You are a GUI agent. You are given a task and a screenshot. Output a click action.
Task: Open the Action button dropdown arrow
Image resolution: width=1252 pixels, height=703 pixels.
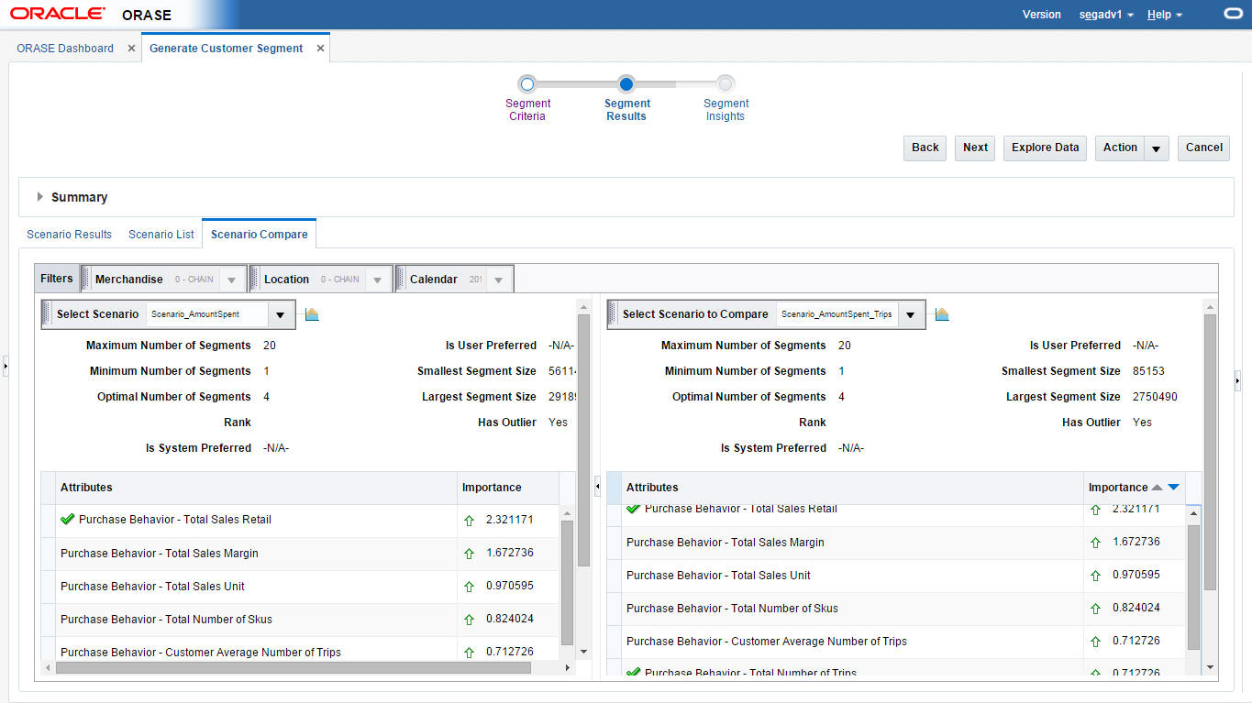click(x=1157, y=148)
